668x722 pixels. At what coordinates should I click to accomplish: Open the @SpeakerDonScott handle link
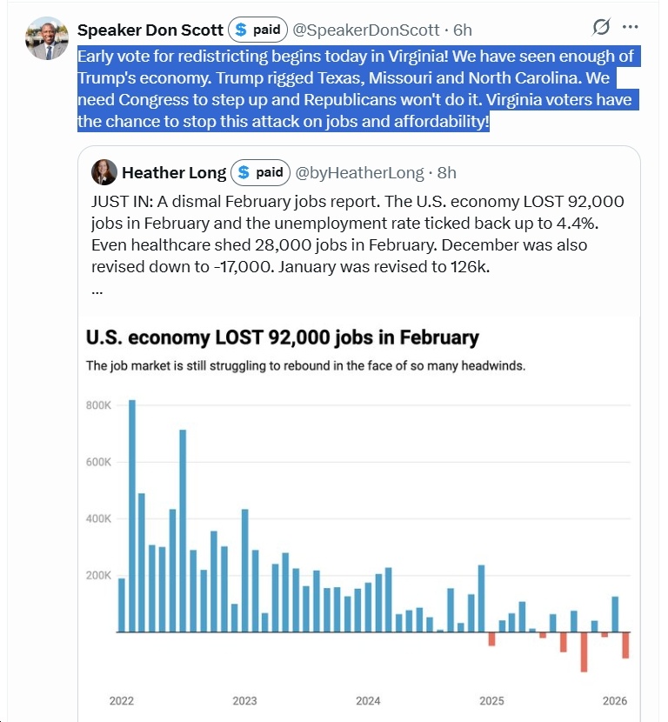coord(365,30)
